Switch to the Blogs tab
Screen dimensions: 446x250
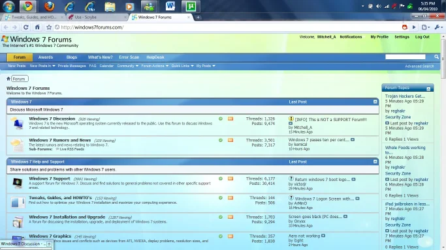click(x=72, y=57)
